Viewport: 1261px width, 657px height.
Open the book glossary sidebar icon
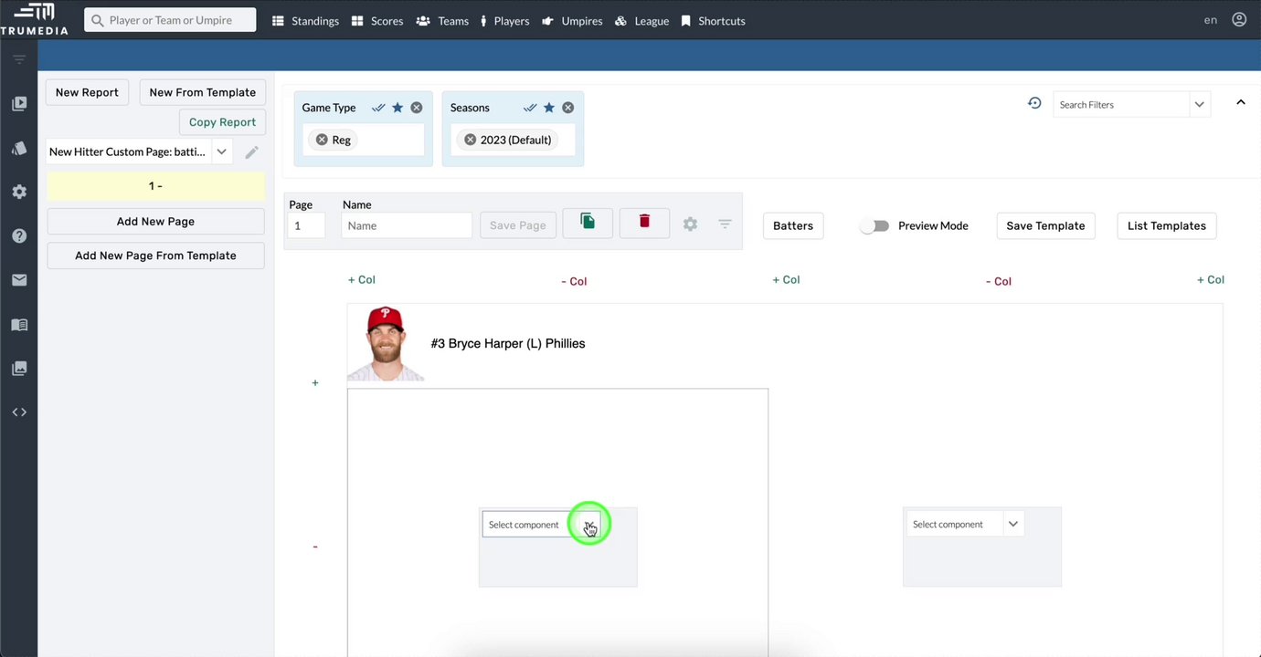coord(19,324)
